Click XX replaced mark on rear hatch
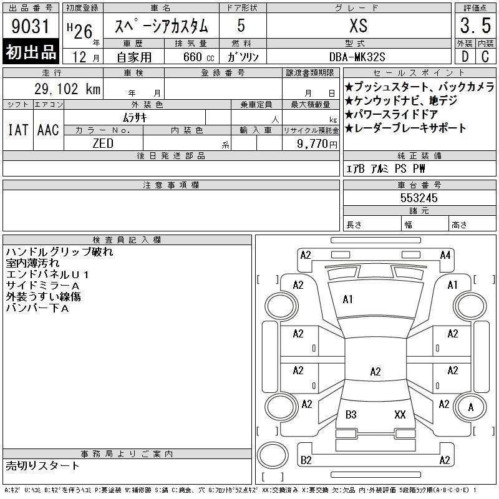 tap(400, 414)
